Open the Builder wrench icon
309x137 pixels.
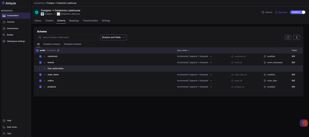(x=4, y=35)
